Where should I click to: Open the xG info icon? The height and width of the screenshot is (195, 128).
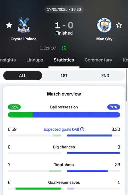pyautogui.click(x=82, y=129)
